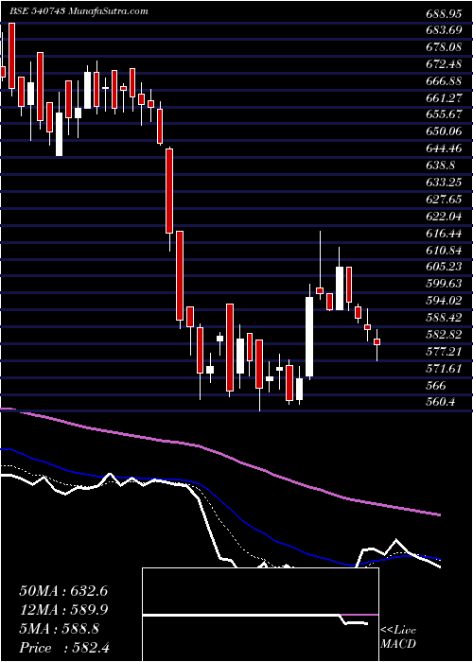Select the 616.44 axis label
Image resolution: width=473 pixels, height=662 pixels.
[x=443, y=234]
